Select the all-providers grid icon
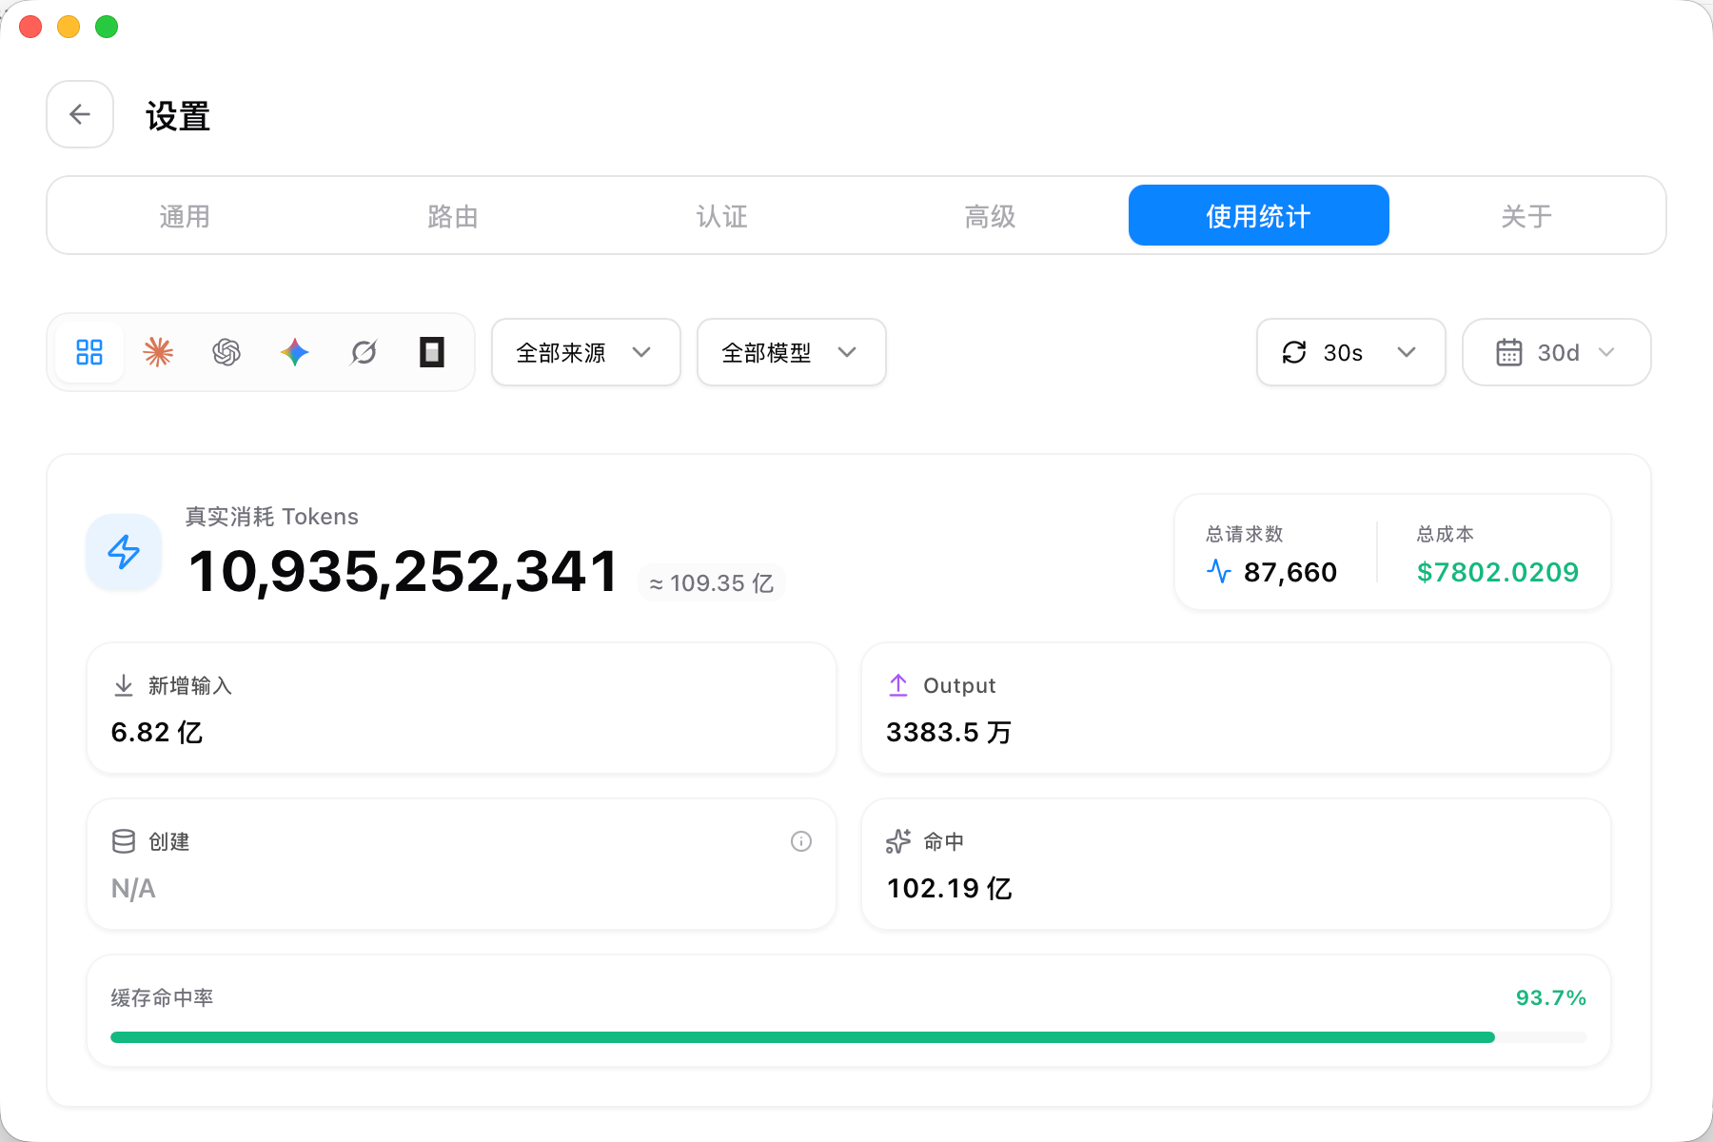The image size is (1713, 1142). point(89,352)
